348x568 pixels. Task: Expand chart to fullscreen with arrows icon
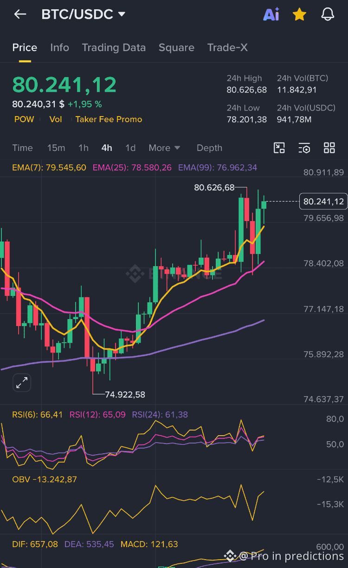coord(22,383)
